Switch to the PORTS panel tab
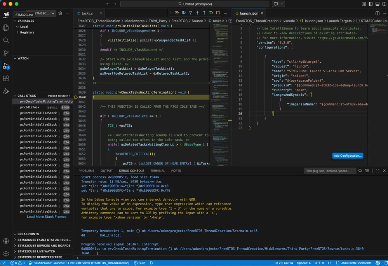 176,171
